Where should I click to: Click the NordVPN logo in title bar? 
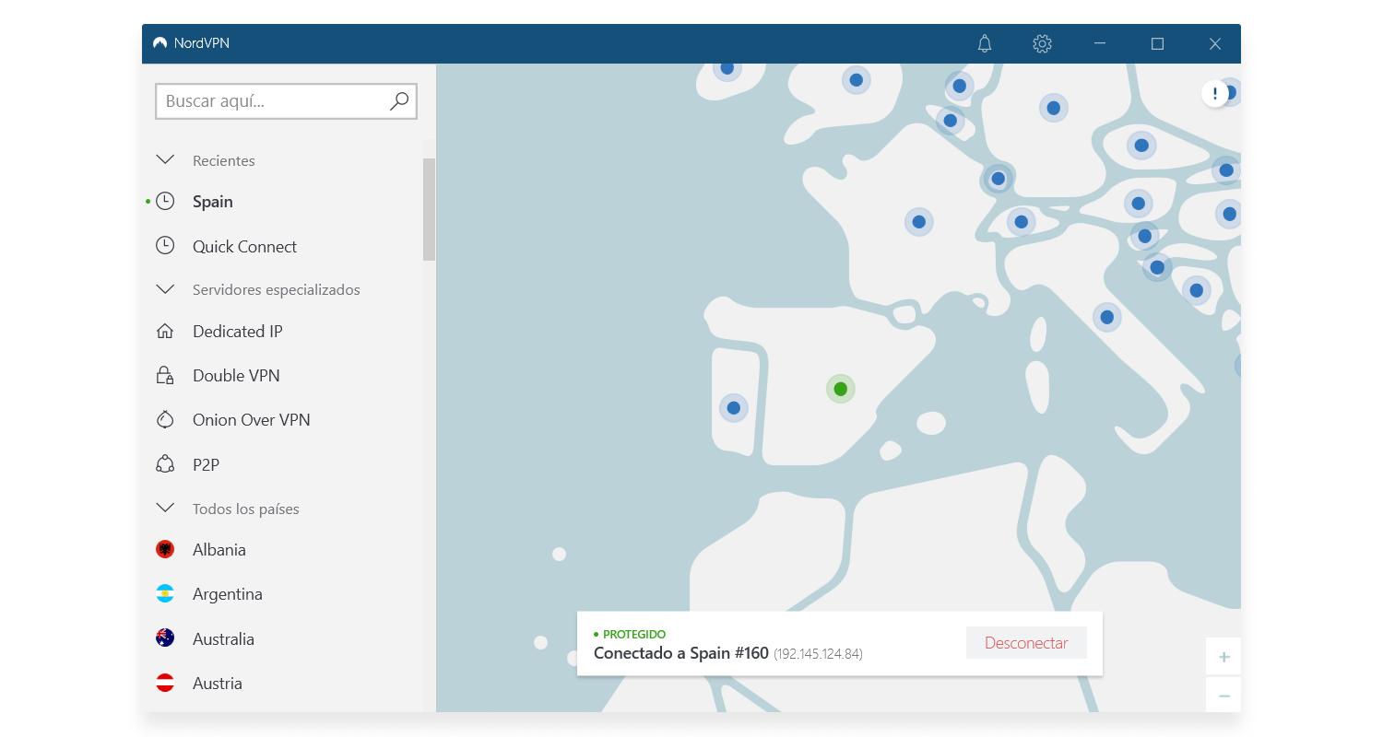point(160,43)
